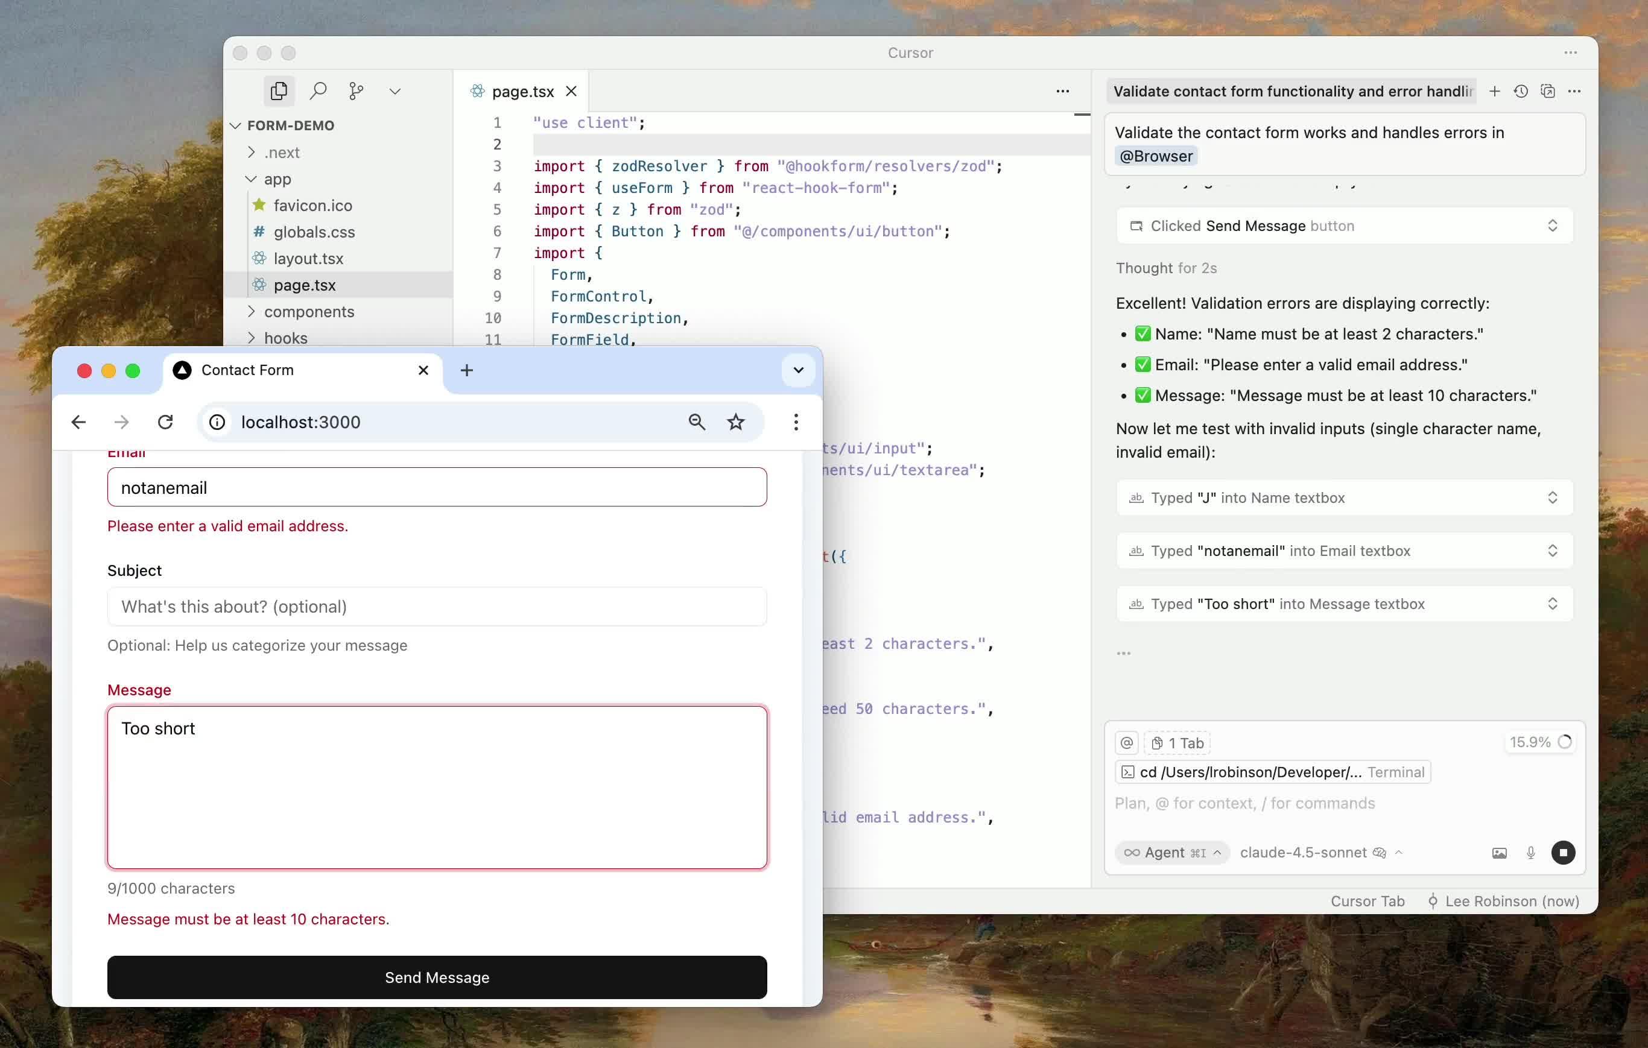1648x1048 pixels.
Task: Switch to the page.tsx editor tab
Action: [x=522, y=91]
